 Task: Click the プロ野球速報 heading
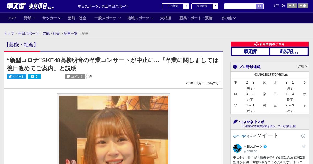point(250,67)
